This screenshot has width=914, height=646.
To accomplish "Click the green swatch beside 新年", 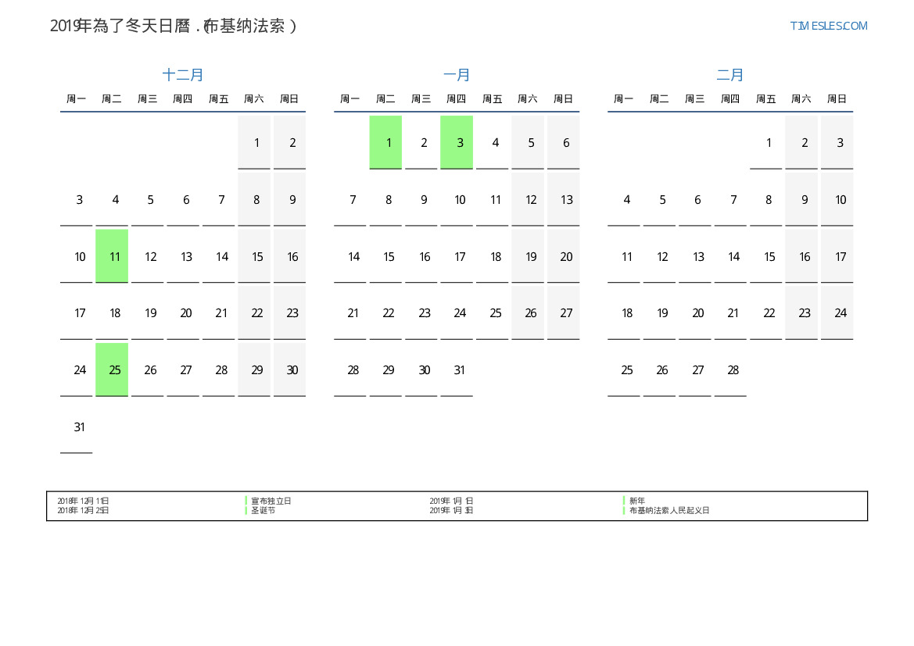I will [x=624, y=501].
